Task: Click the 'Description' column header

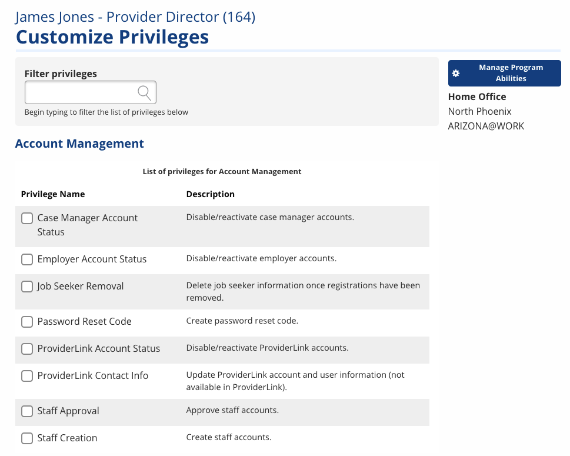Action: [211, 194]
